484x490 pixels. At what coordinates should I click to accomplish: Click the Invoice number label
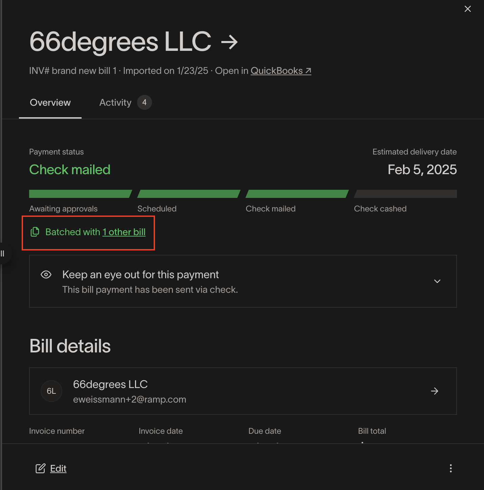[x=57, y=431]
